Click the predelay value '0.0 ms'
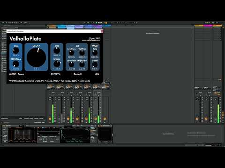Screen dimensions: 225x168 pos(16,69)
